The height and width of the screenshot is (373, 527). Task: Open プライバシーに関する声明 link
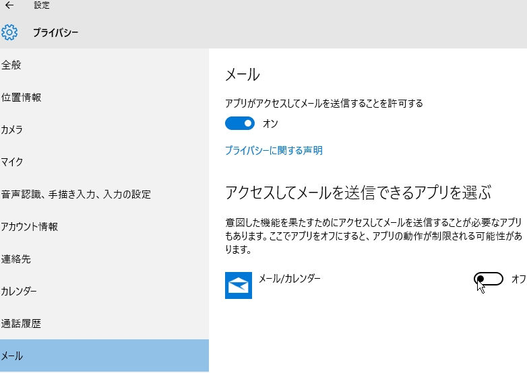274,150
